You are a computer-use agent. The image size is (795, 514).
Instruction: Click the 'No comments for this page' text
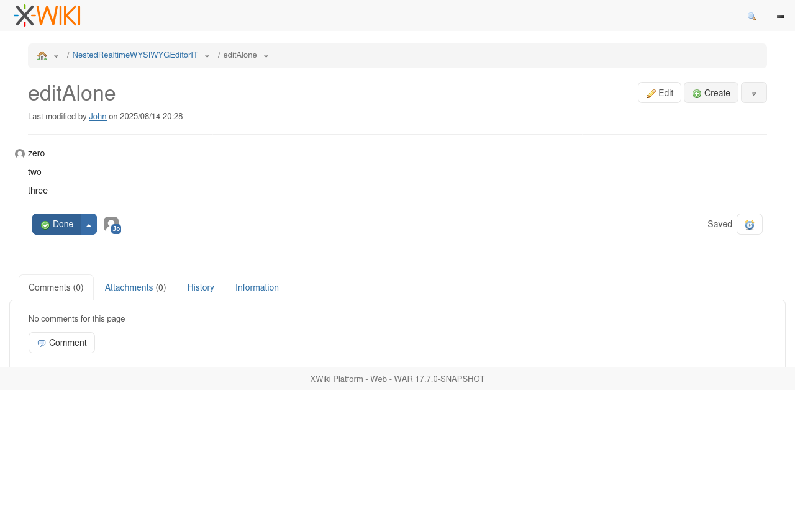click(x=77, y=319)
